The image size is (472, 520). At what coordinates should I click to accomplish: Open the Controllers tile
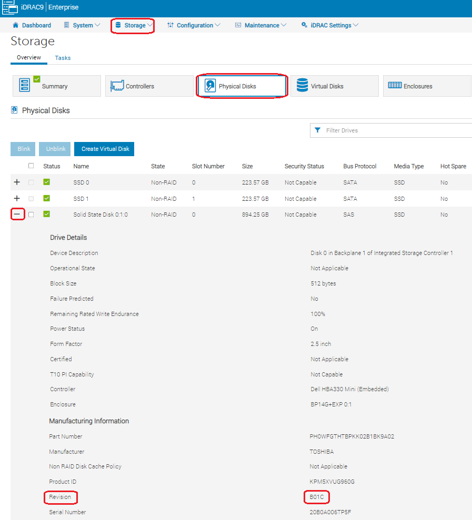[x=149, y=86]
